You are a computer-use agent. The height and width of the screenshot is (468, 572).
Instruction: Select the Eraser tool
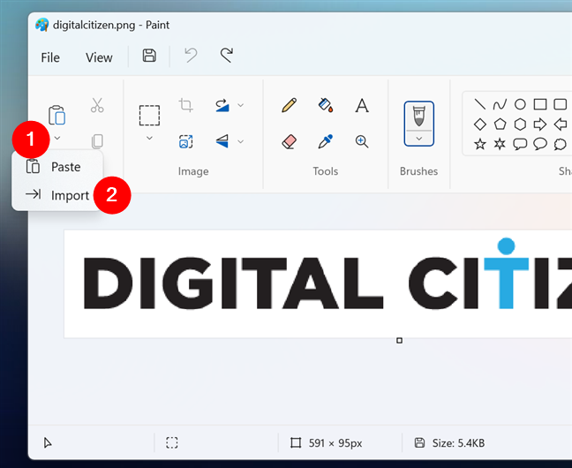click(290, 141)
